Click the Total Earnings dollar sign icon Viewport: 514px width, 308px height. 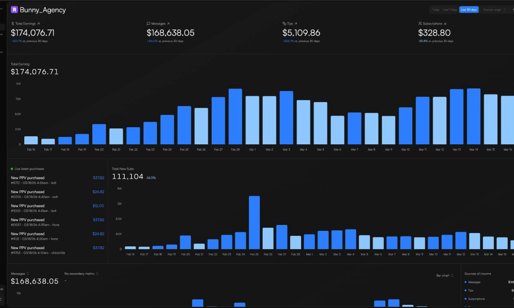point(13,24)
